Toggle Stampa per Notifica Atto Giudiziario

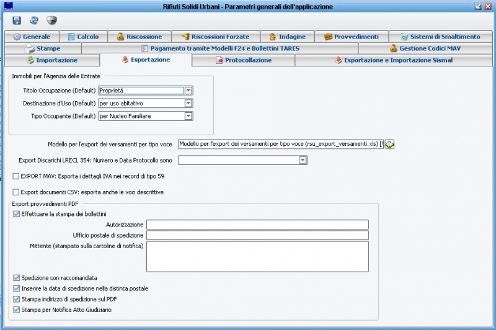tap(17, 310)
